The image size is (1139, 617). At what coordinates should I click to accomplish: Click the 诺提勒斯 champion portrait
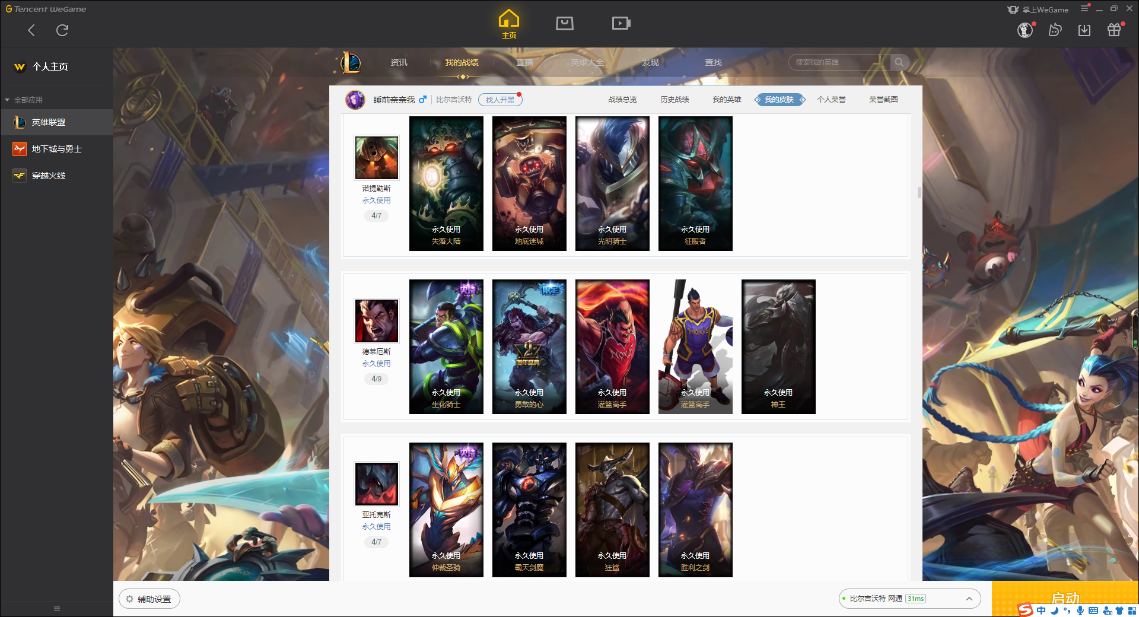click(x=377, y=157)
